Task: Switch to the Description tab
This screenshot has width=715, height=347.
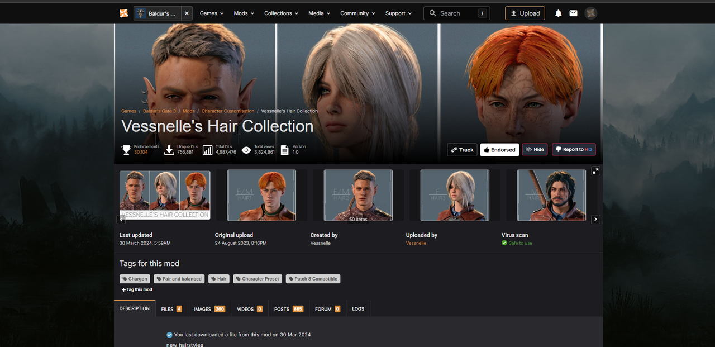Action: pos(135,308)
